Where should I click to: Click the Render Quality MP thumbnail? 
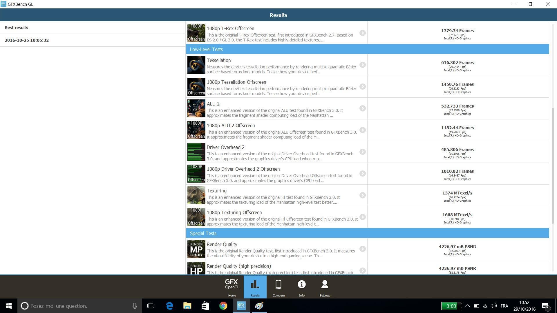click(196, 249)
